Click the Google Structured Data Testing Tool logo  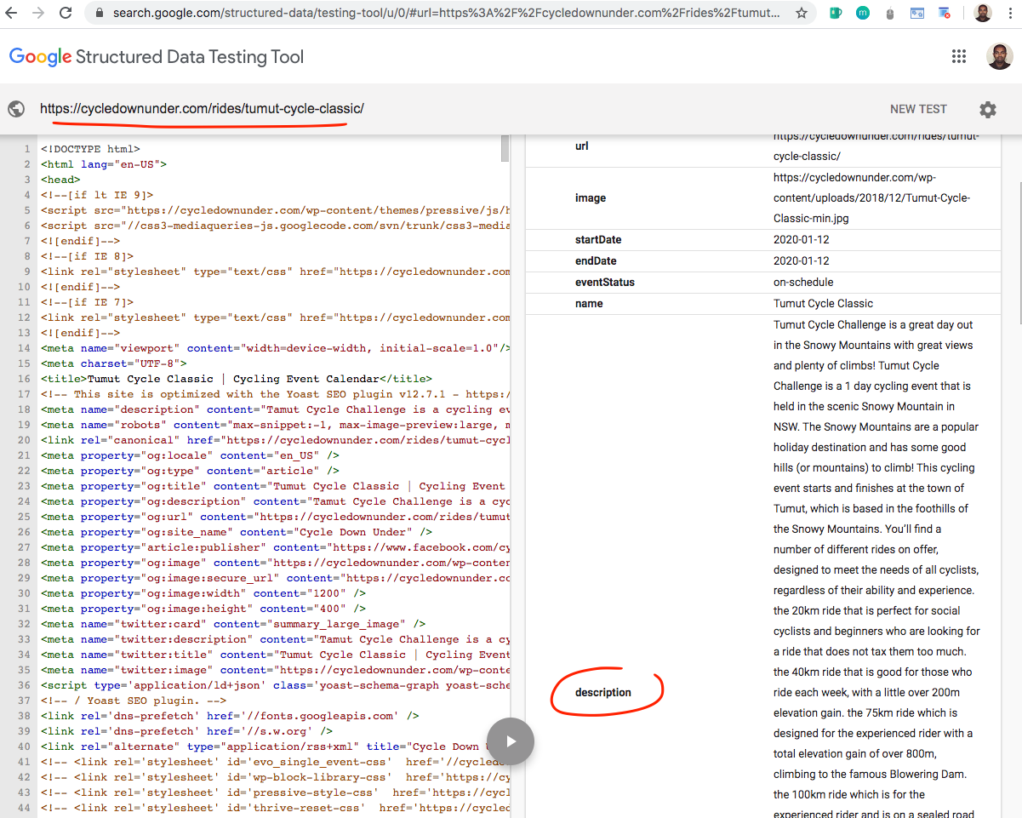[157, 57]
